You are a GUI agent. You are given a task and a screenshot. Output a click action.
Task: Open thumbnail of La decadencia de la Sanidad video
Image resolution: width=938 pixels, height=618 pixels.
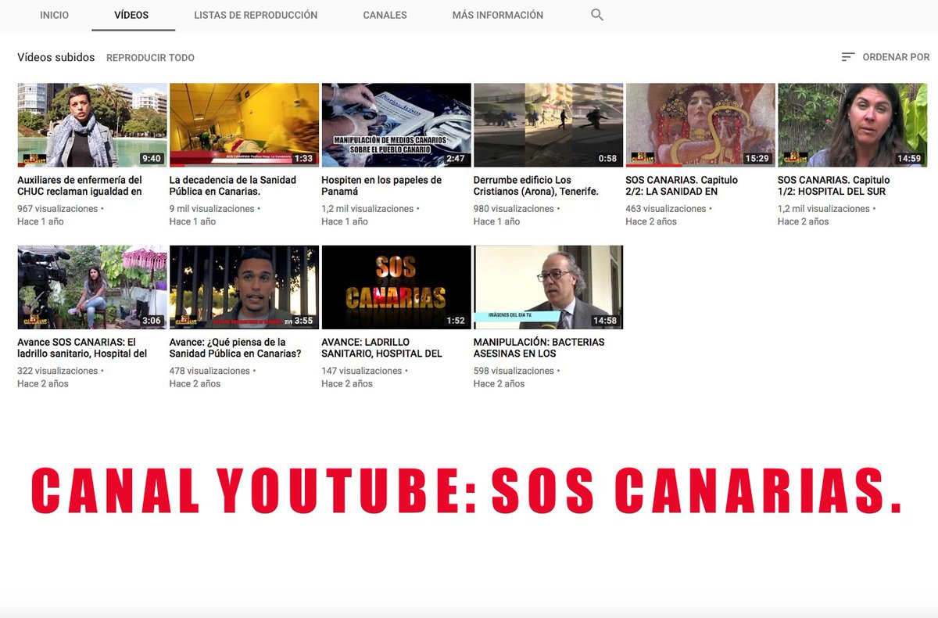point(245,125)
